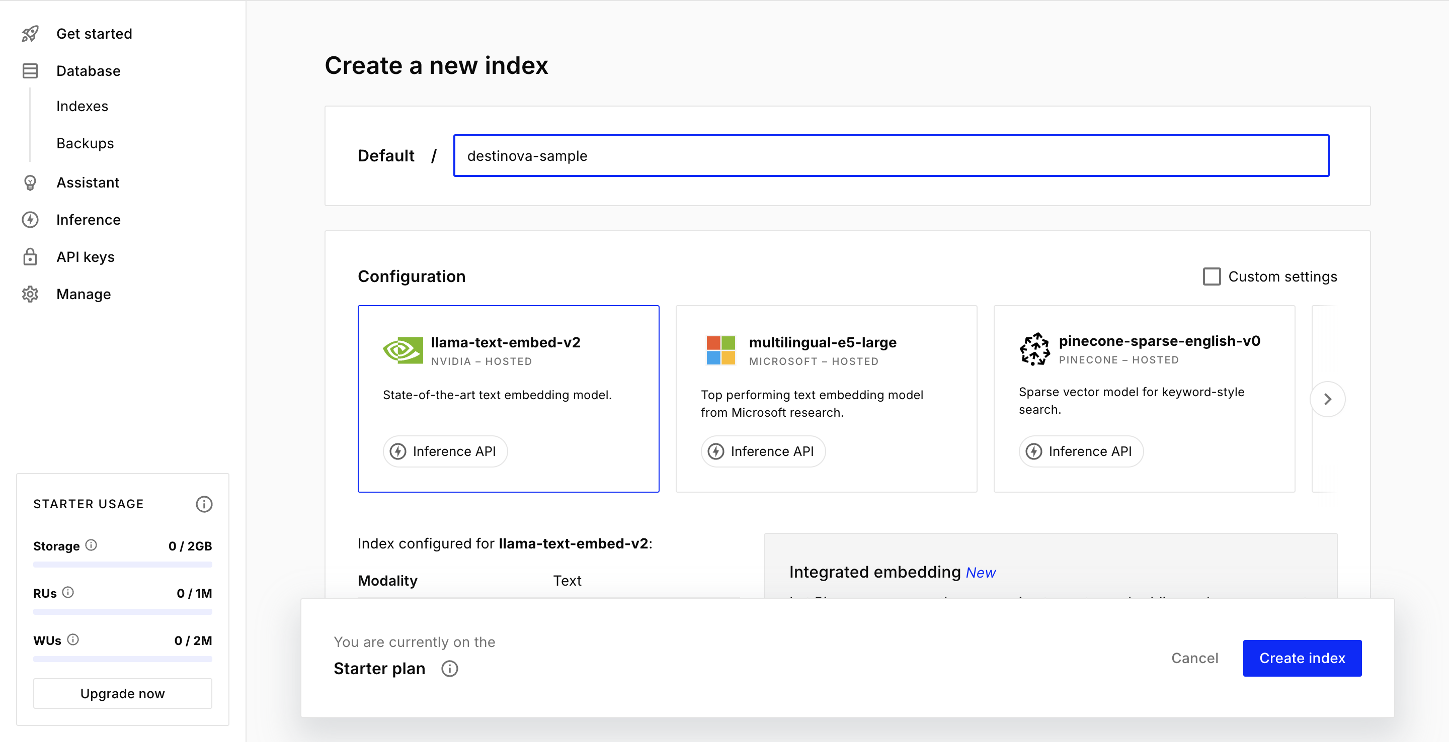The width and height of the screenshot is (1449, 742).
Task: Click Inference API tag on llama-text-embed-v2 card
Action: click(445, 451)
